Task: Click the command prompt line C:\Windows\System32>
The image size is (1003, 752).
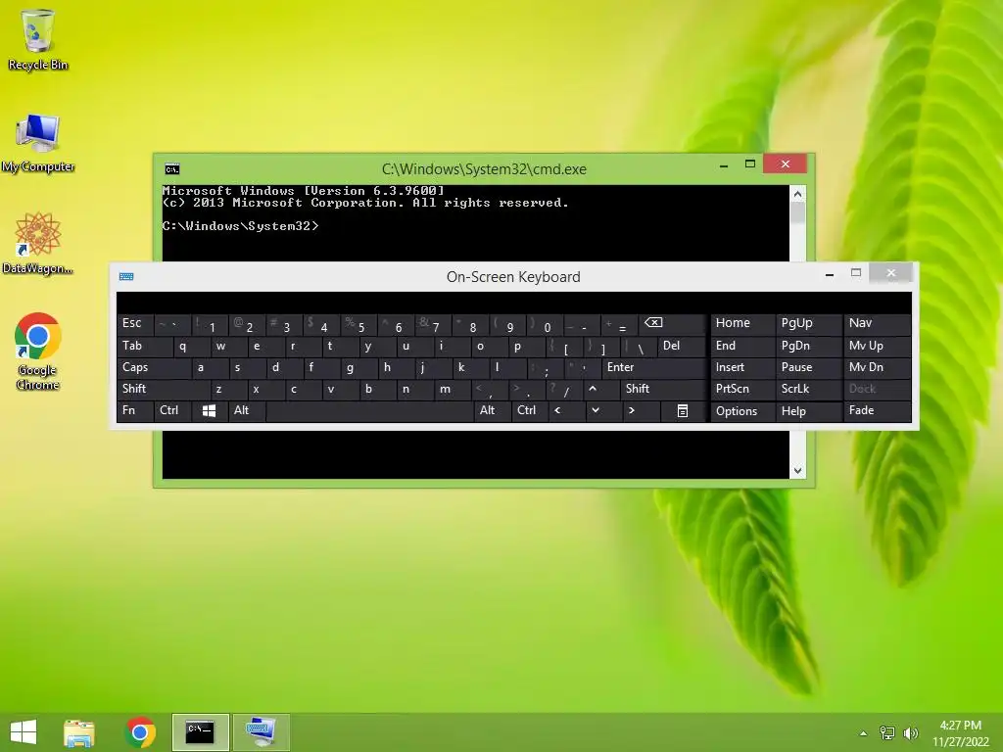Action: (241, 226)
